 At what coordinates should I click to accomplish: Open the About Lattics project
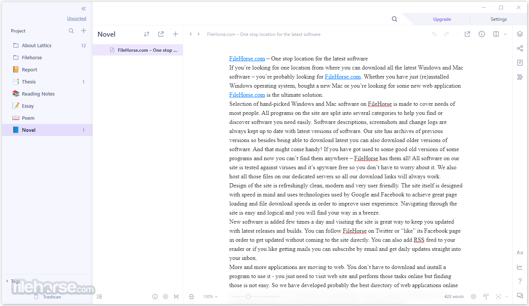47,45
